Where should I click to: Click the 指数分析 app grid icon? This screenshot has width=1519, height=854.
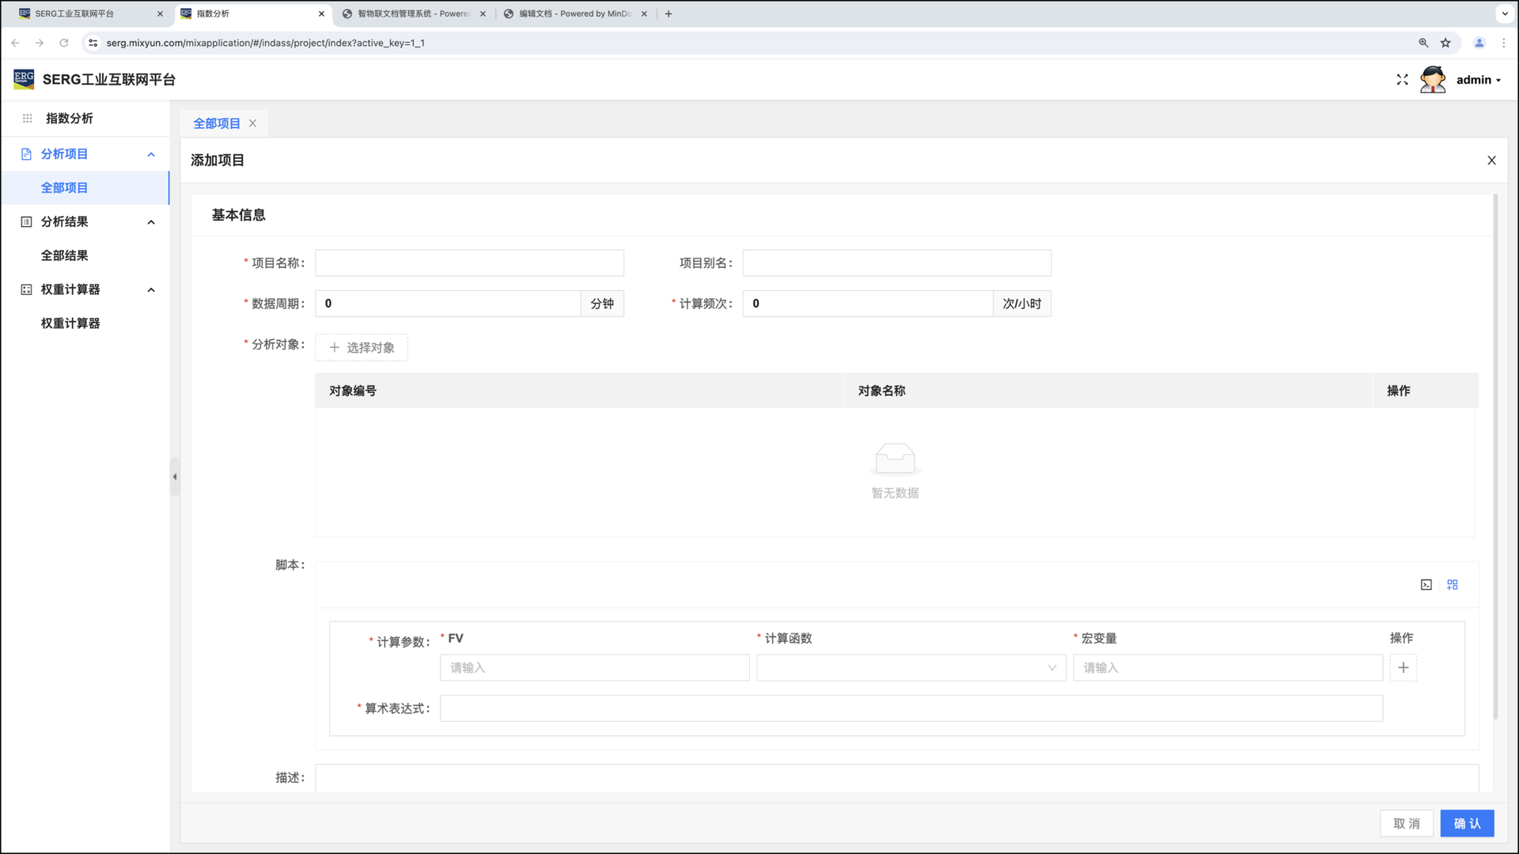[x=28, y=119]
